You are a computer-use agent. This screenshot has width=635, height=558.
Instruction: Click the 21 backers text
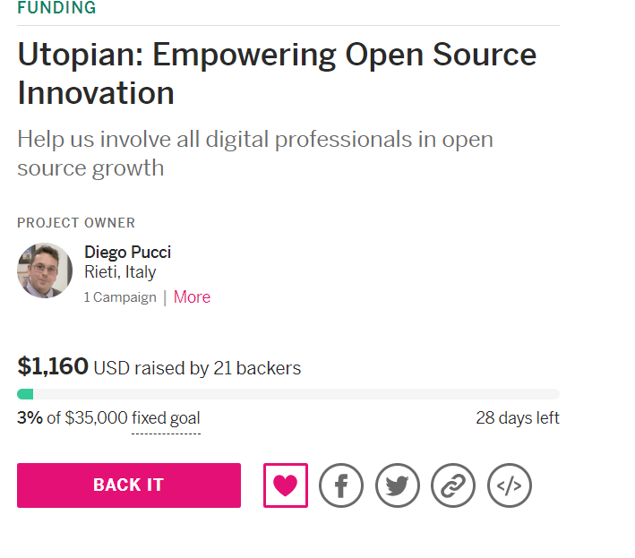257,368
